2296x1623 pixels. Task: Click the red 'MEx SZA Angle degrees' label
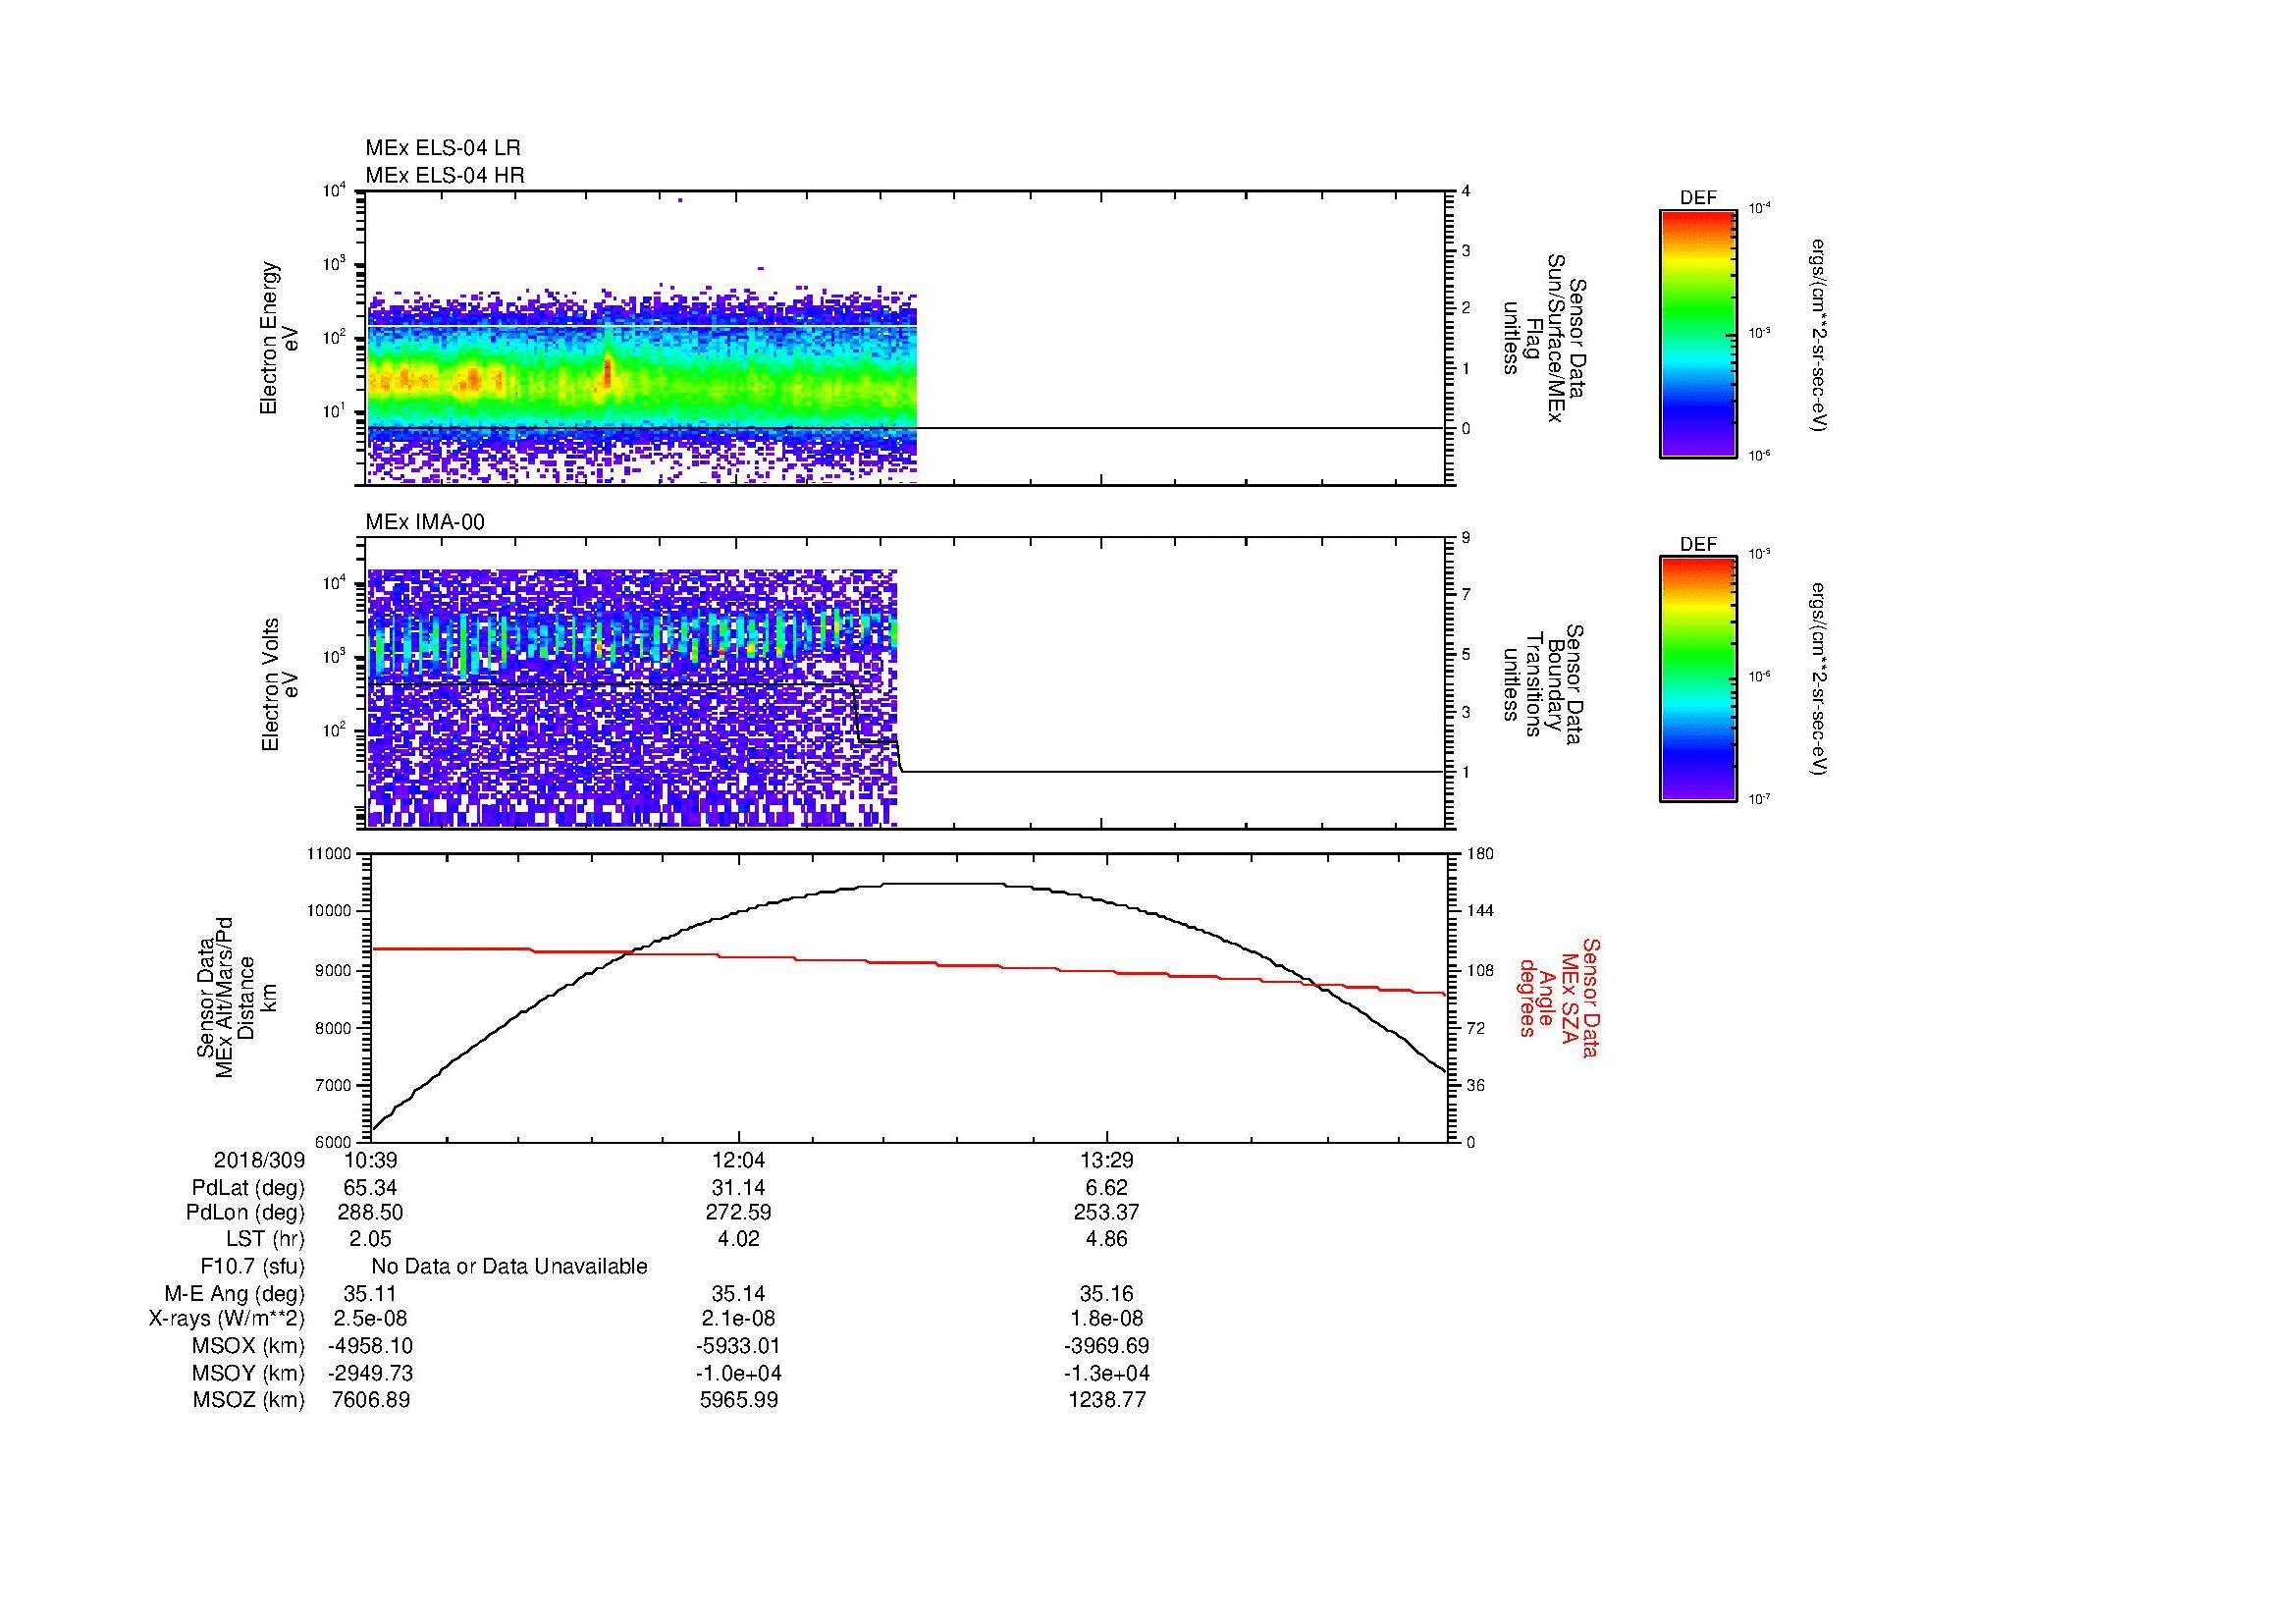click(1559, 997)
